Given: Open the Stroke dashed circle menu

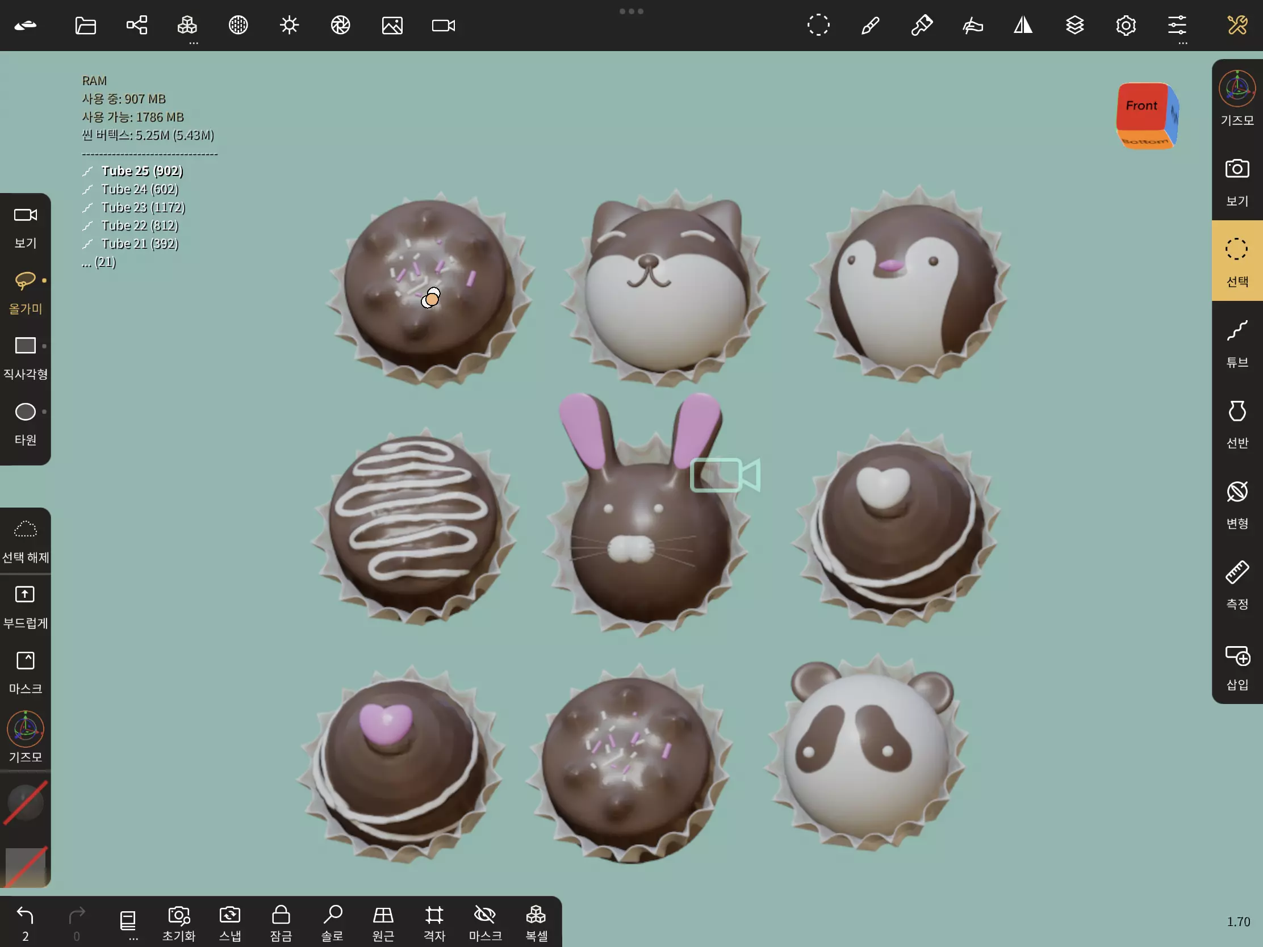Looking at the screenshot, I should [x=818, y=25].
